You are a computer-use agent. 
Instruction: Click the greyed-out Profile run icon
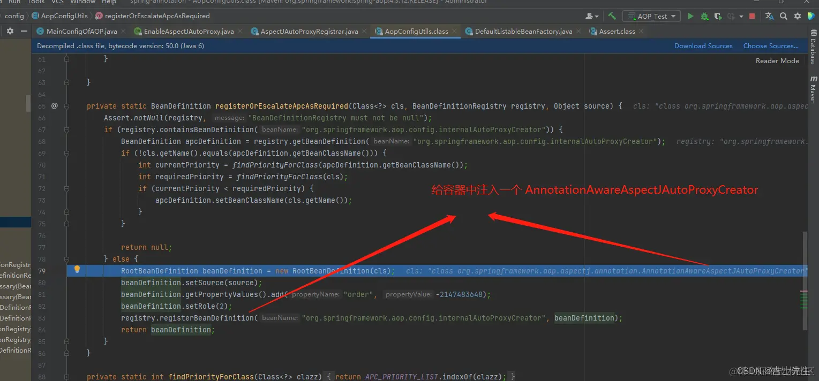[x=731, y=16]
